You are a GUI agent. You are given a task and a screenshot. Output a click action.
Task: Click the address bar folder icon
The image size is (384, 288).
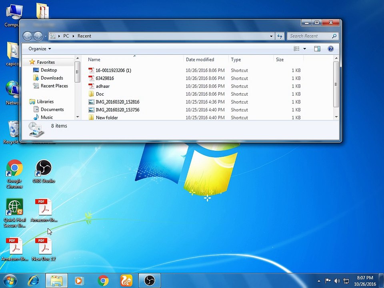click(x=52, y=36)
